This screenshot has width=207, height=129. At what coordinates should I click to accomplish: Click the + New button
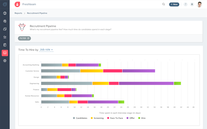(174, 4)
